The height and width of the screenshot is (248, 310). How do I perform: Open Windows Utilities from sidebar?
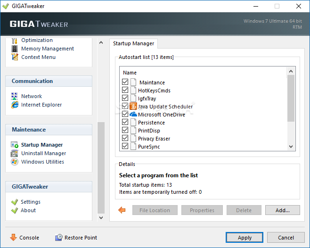pos(42,162)
